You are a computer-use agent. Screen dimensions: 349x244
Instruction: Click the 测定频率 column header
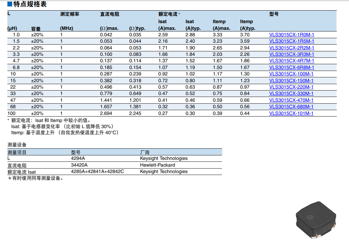pos(70,14)
